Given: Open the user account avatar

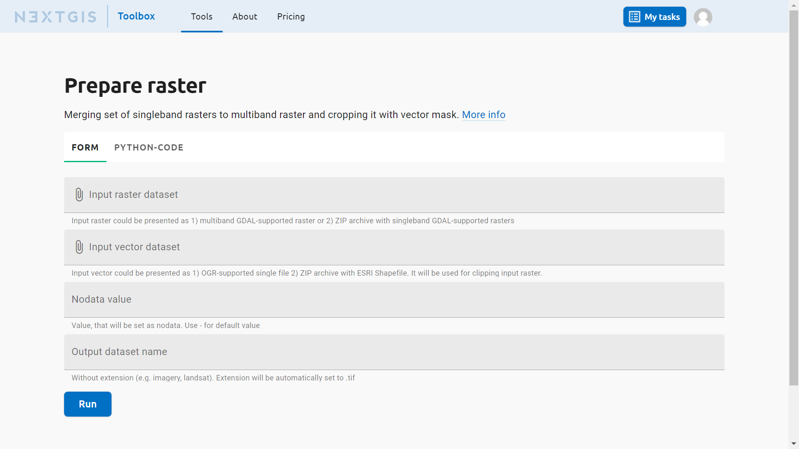Looking at the screenshot, I should click(702, 17).
